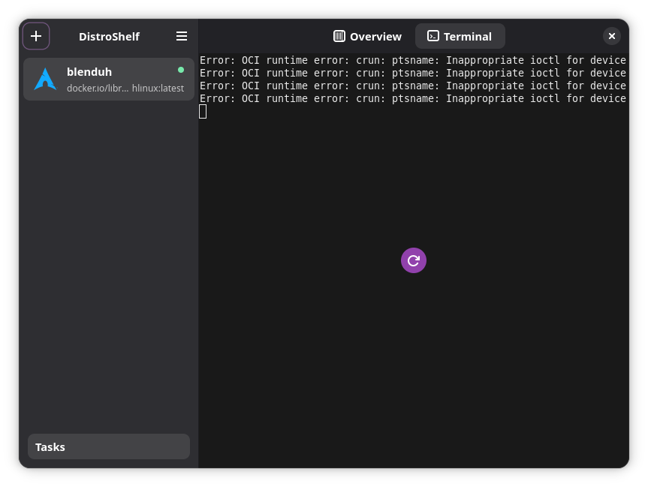The image size is (648, 487).
Task: Click the first OCI runtime error line
Action: coord(412,60)
